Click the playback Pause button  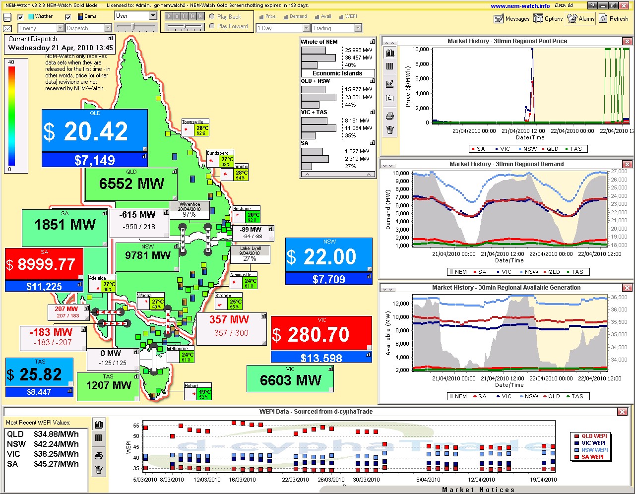pyautogui.click(x=185, y=16)
